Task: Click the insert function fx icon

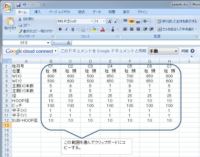Action: 69,43
